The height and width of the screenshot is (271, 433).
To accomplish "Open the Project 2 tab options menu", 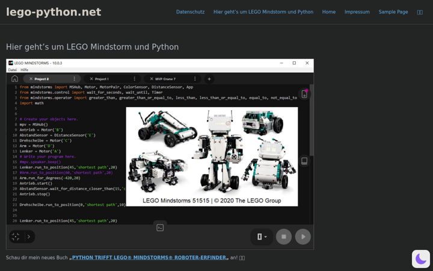I will coord(75,79).
